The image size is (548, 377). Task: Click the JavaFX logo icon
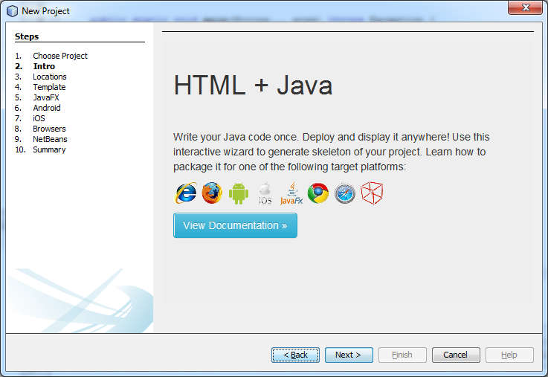(291, 193)
